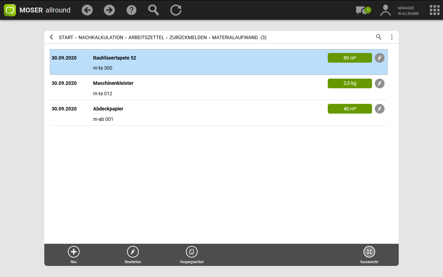Image resolution: width=443 pixels, height=277 pixels.
Task: Open messages with the notification badge
Action: 362,10
